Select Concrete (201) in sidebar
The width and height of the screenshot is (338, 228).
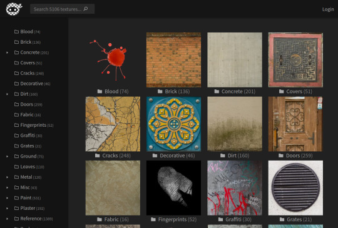(x=31, y=52)
